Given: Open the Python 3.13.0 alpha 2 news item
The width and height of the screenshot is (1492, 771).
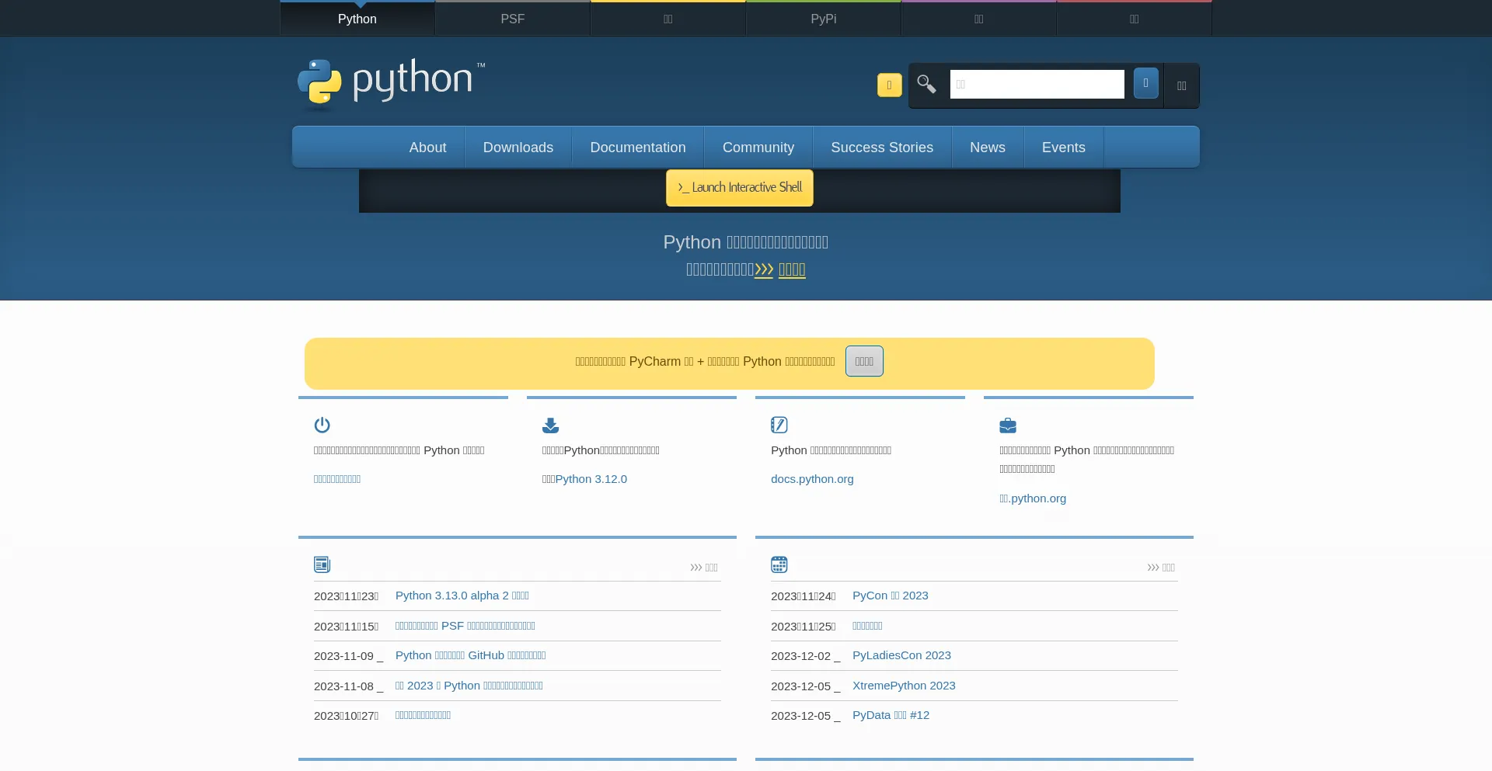Looking at the screenshot, I should [x=462, y=596].
